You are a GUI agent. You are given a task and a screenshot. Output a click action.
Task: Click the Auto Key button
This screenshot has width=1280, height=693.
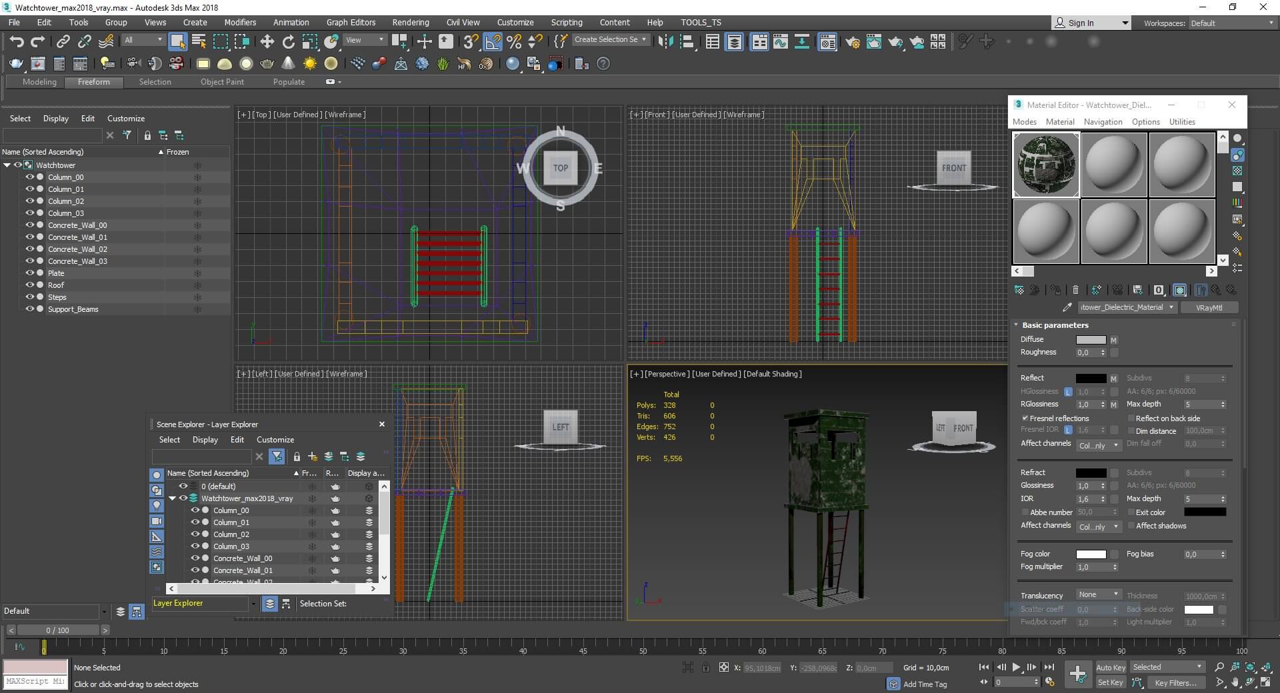(x=1110, y=667)
